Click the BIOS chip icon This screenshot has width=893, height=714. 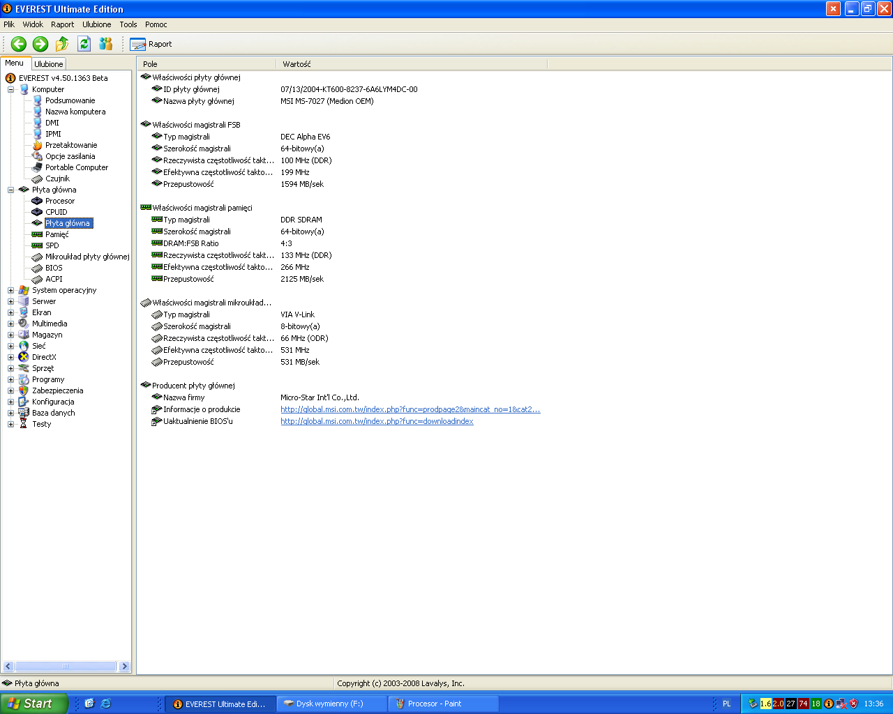pyautogui.click(x=38, y=268)
